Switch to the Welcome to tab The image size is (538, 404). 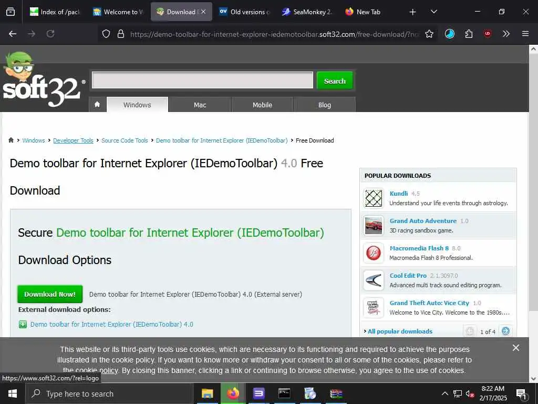[118, 12]
